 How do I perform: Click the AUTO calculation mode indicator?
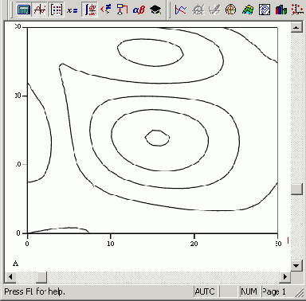click(205, 291)
